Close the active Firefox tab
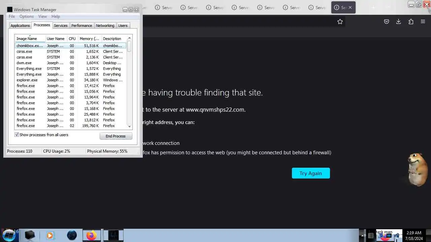The image size is (431, 242). tap(350, 7)
